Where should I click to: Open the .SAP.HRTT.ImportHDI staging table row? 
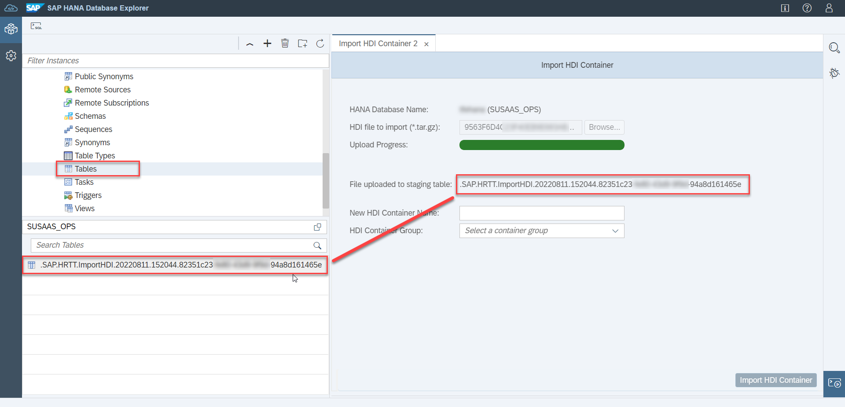175,265
